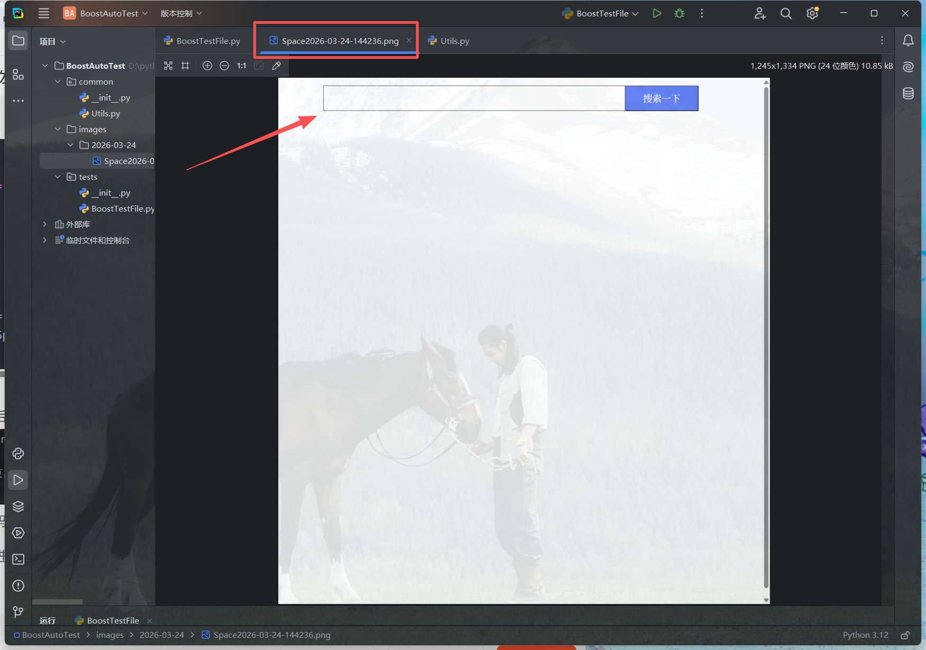Toggle transparency chessboard in image viewer
The height and width of the screenshot is (650, 926).
pyautogui.click(x=168, y=66)
